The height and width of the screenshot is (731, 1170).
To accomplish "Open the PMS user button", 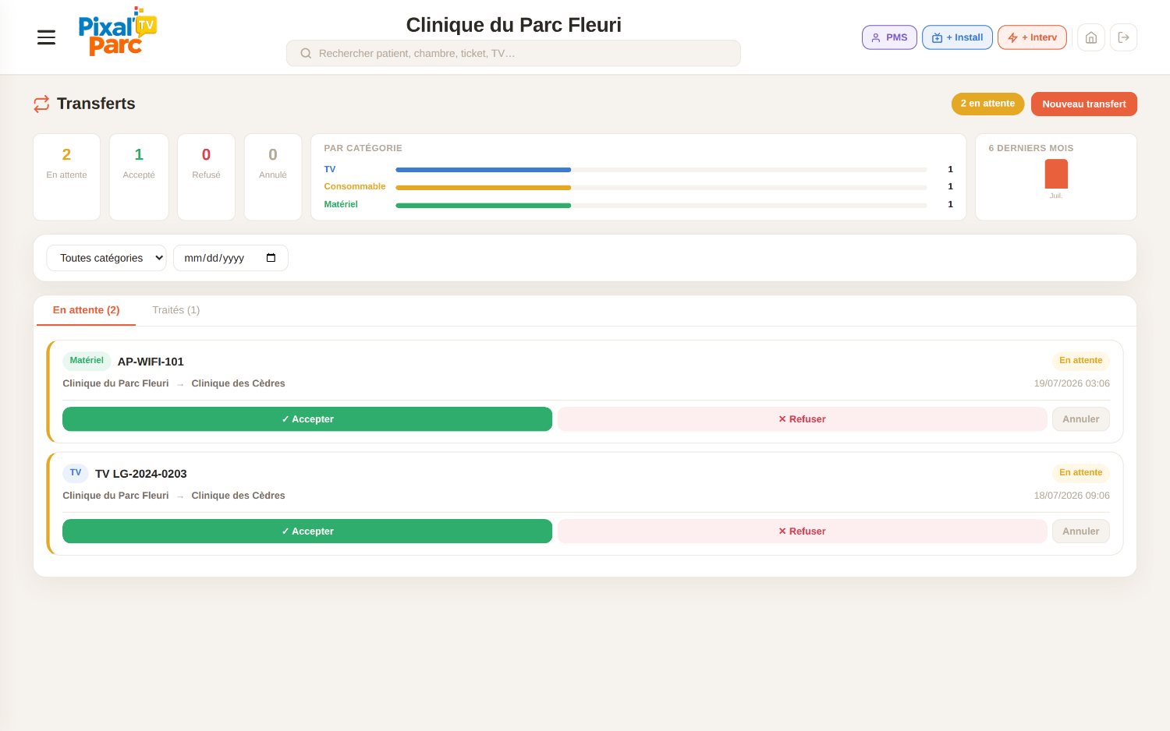I will coord(889,37).
